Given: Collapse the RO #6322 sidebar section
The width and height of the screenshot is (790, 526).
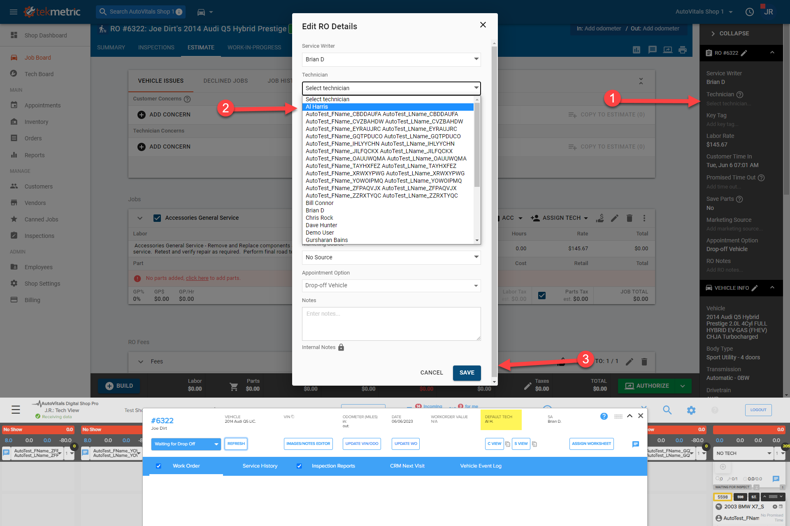Looking at the screenshot, I should (x=772, y=53).
